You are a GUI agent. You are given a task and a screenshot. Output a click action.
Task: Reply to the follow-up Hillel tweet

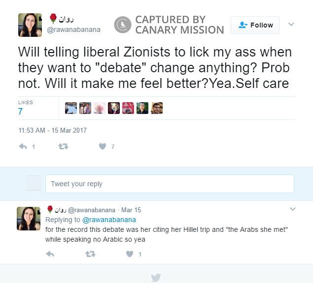50,254
